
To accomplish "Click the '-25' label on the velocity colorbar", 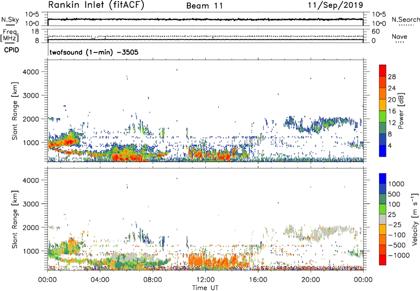I will (395, 224).
